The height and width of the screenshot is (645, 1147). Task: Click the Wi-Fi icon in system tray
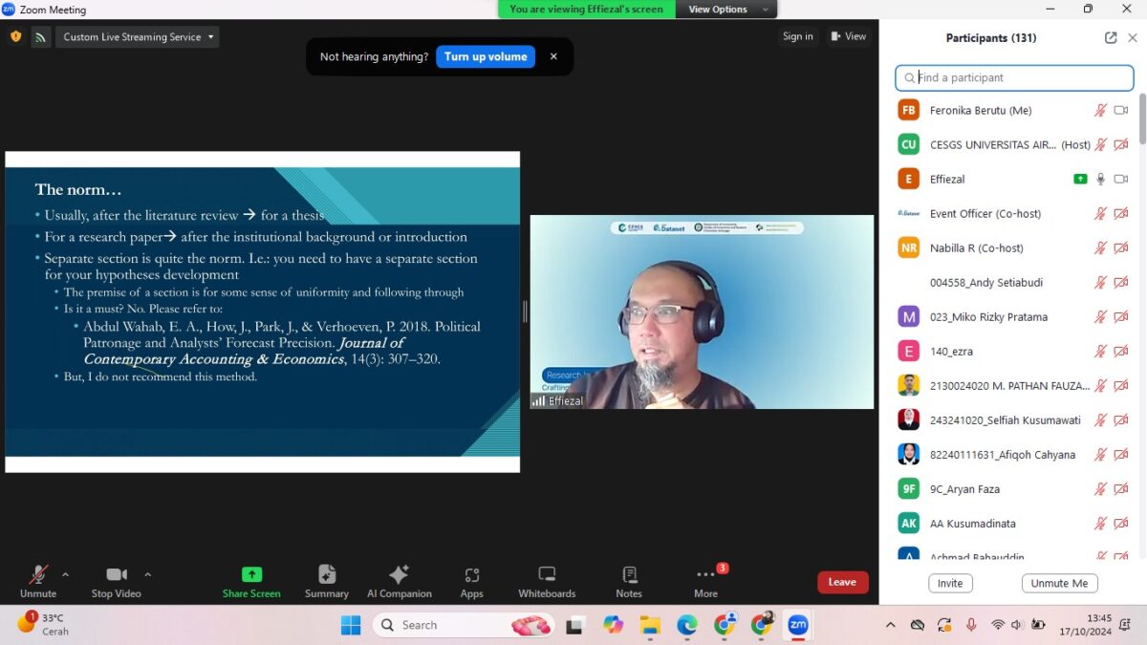click(x=998, y=625)
